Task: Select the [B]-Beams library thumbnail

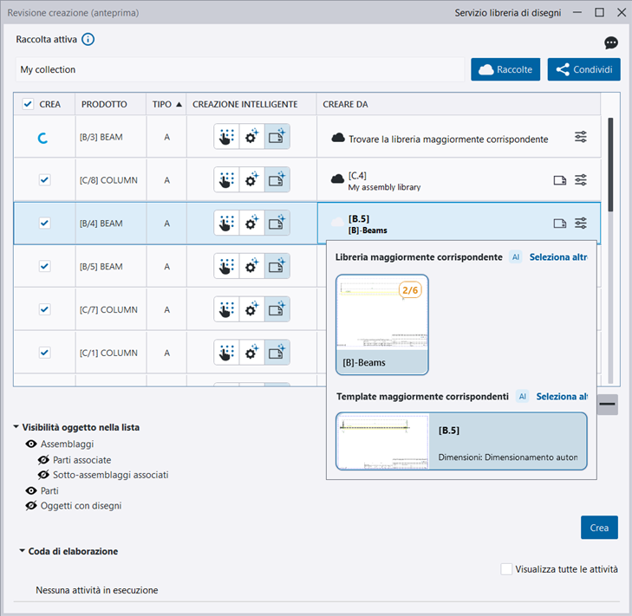Action: (382, 324)
